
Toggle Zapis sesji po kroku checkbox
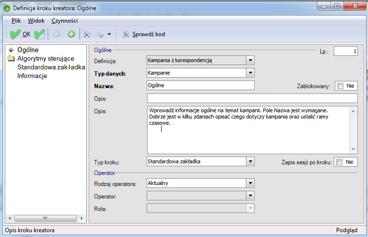[x=339, y=162]
